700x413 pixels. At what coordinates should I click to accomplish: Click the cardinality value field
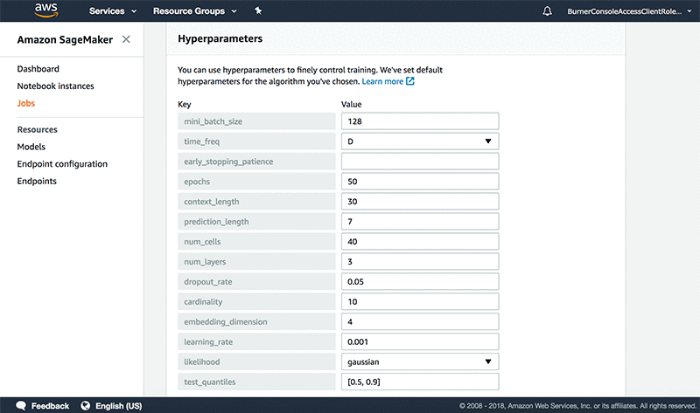[420, 301]
